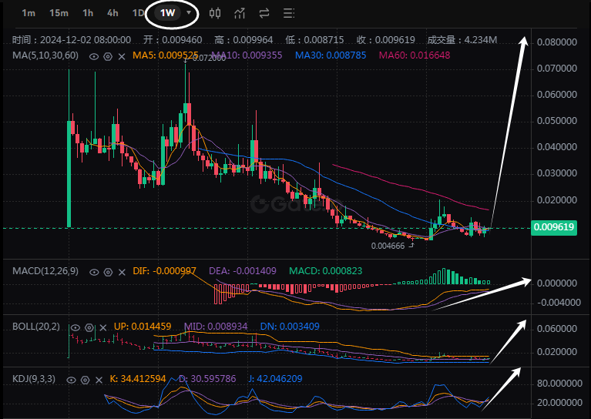Click the UP: 0.014459 value
The image size is (591, 419).
(143, 327)
